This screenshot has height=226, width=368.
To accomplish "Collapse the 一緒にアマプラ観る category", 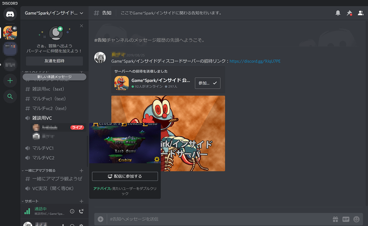I will click(x=39, y=170).
